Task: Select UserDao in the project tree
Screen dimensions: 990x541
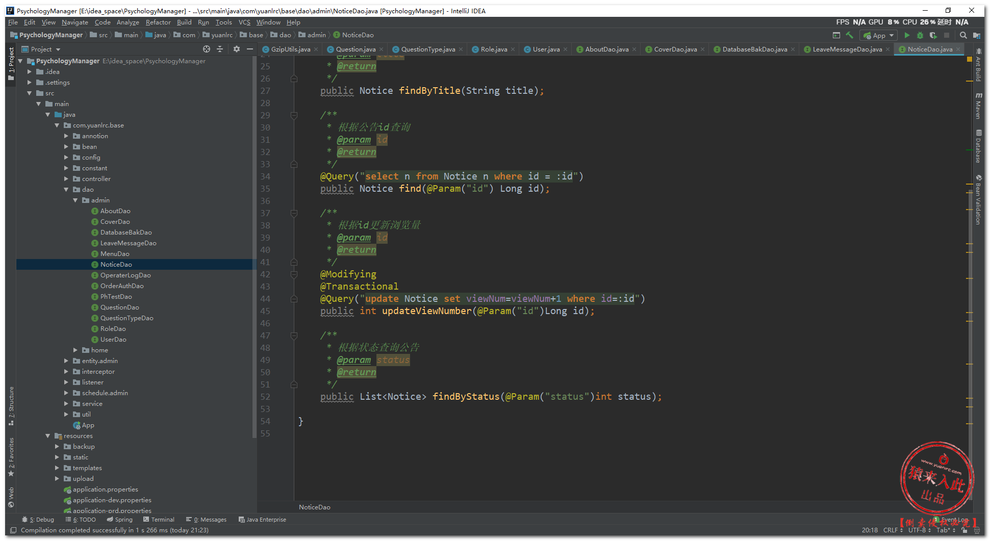Action: click(x=113, y=340)
